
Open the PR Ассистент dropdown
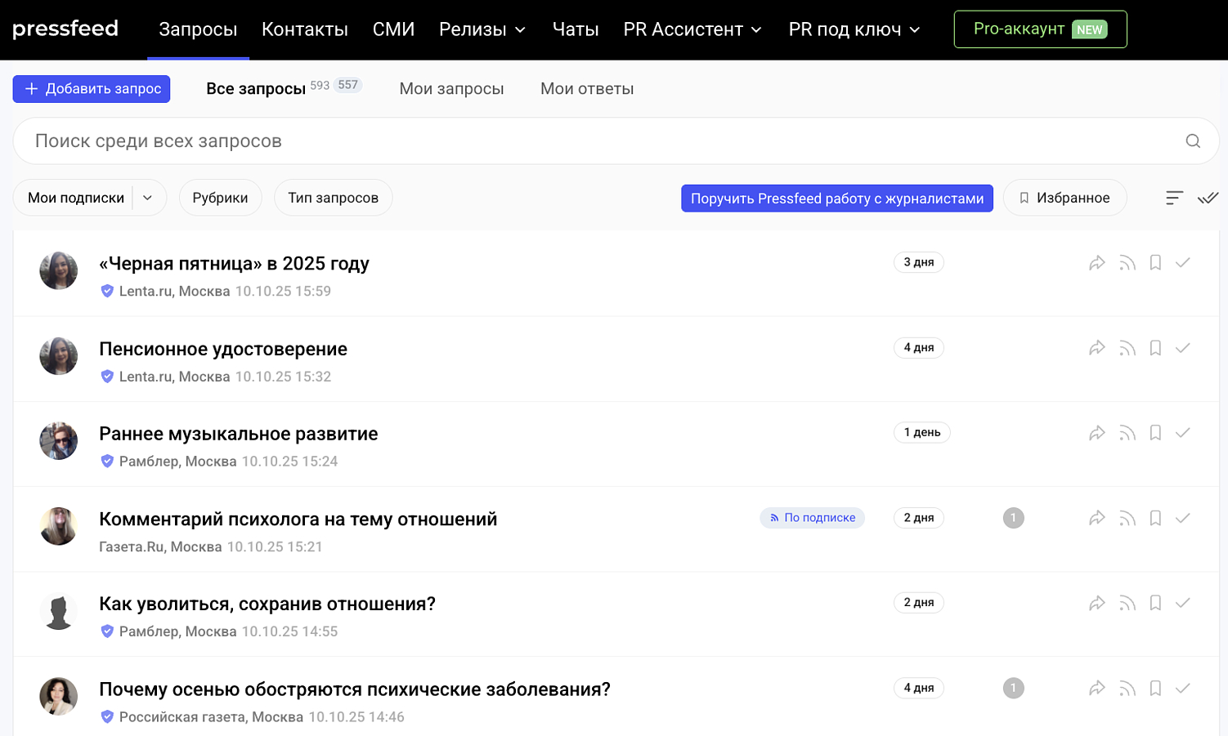pyautogui.click(x=692, y=29)
